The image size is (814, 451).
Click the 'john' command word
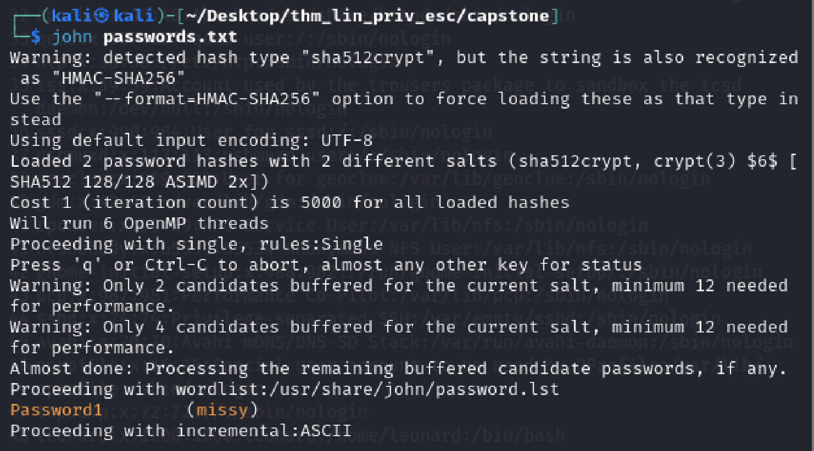[x=72, y=37]
